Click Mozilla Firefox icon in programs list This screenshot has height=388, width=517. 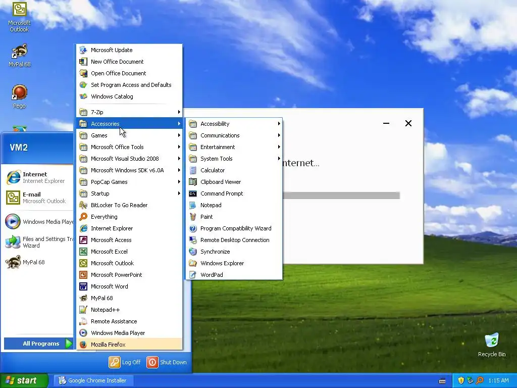point(83,345)
